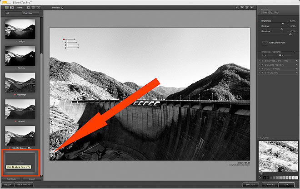
Task: Expand the Film Types section
Action: (x=259, y=69)
